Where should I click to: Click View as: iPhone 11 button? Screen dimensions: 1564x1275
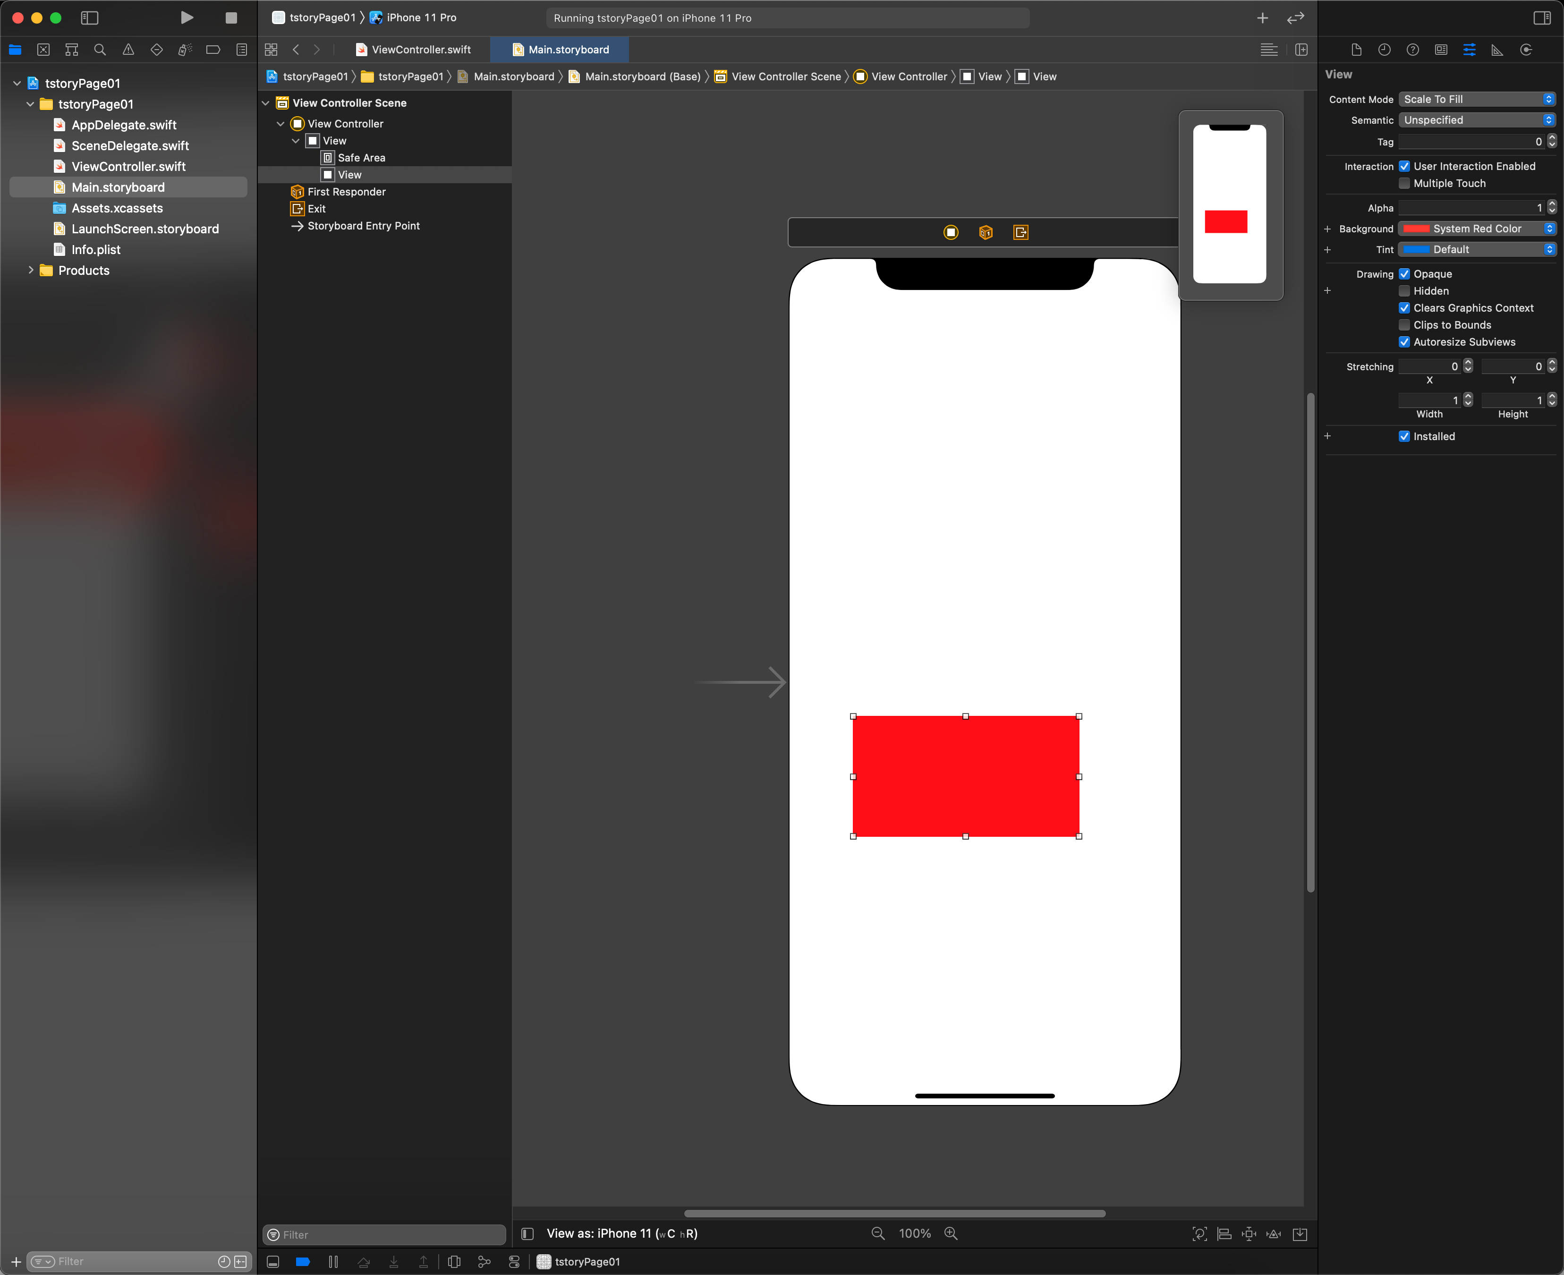(x=621, y=1234)
